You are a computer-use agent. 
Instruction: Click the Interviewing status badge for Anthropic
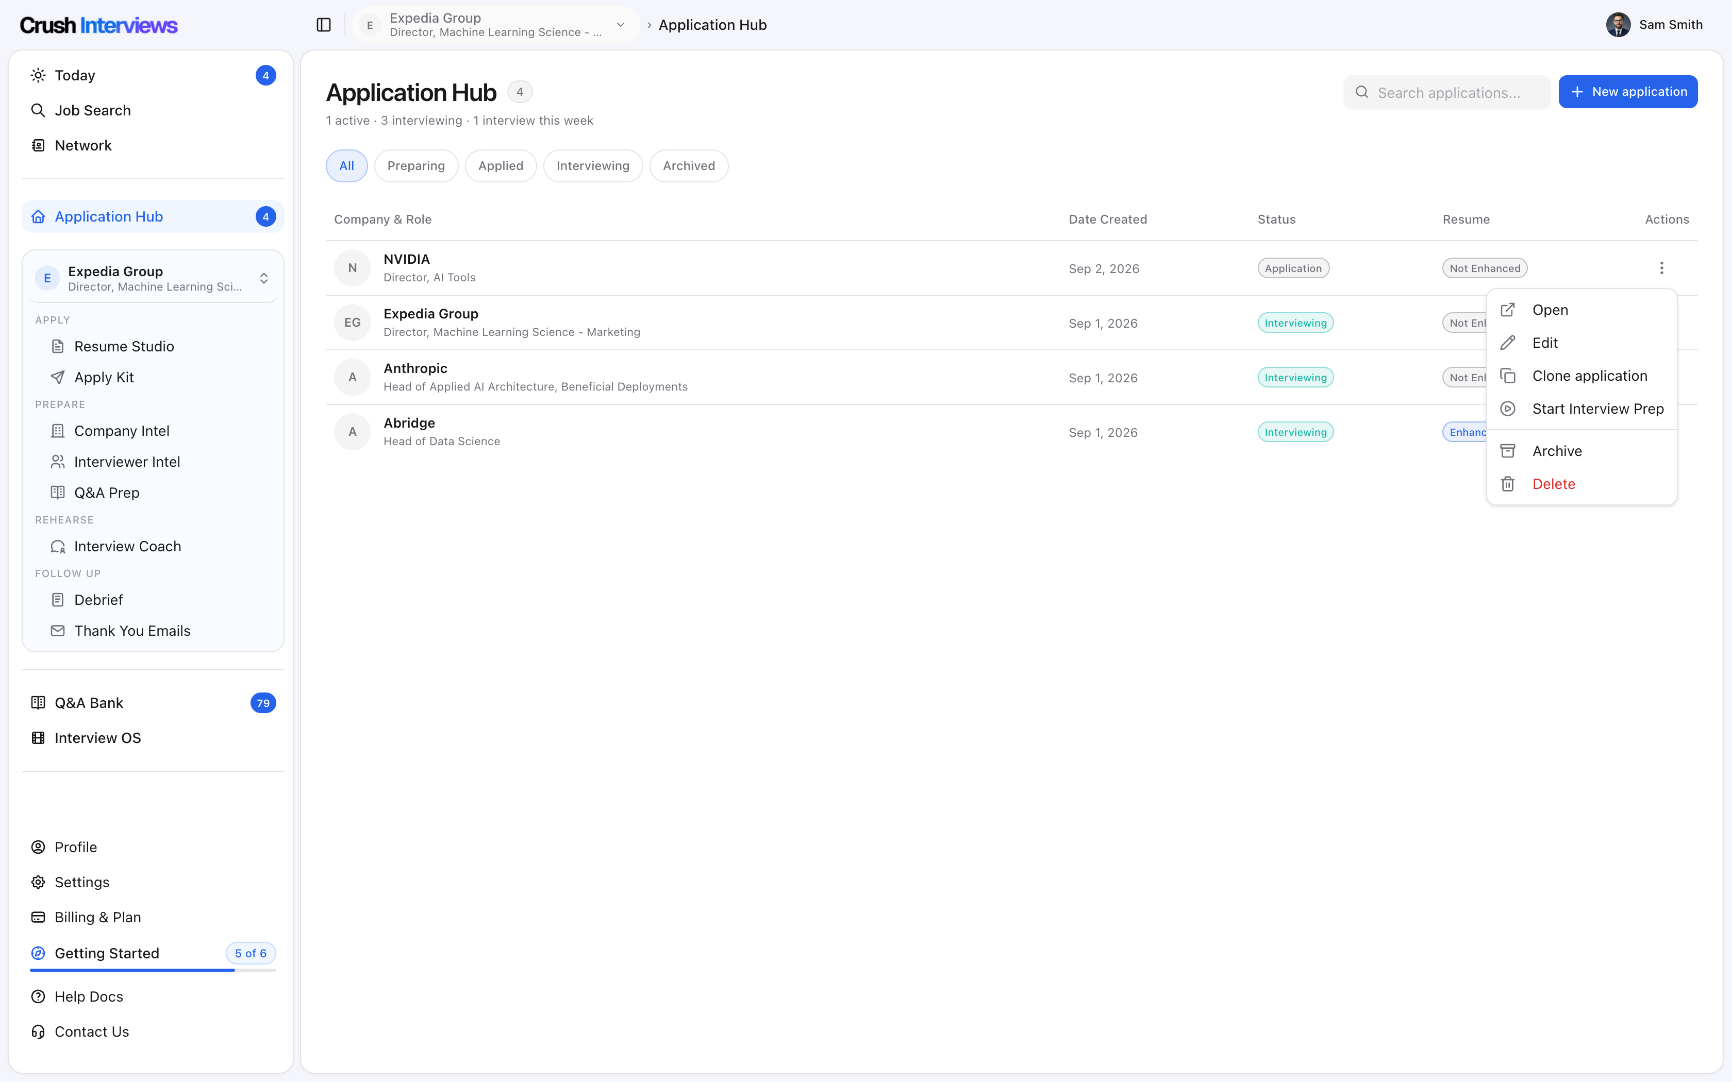click(x=1295, y=378)
